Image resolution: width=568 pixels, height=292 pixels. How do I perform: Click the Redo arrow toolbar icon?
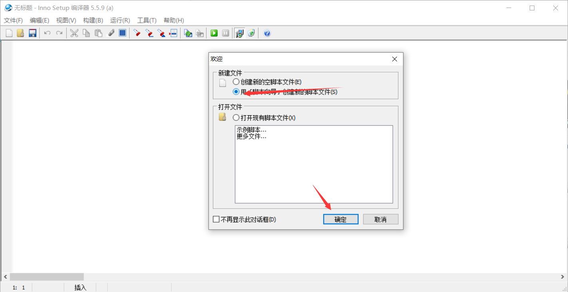[x=59, y=33]
